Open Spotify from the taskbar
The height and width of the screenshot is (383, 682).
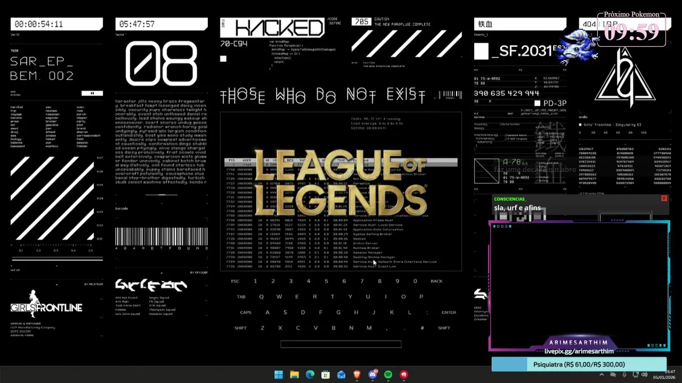click(x=388, y=375)
